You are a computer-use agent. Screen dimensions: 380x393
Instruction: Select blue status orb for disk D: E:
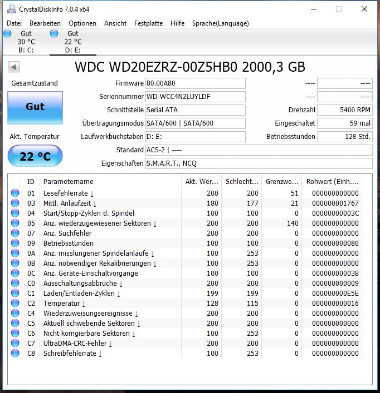54,33
